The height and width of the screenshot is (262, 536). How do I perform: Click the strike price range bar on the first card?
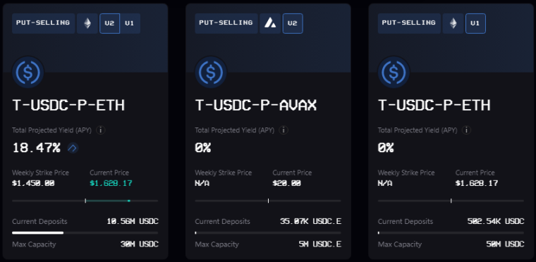pos(85,201)
